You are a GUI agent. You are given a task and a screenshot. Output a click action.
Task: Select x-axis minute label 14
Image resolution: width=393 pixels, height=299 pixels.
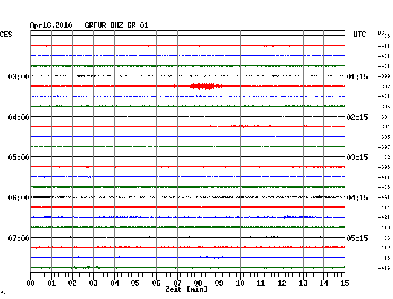323,283
